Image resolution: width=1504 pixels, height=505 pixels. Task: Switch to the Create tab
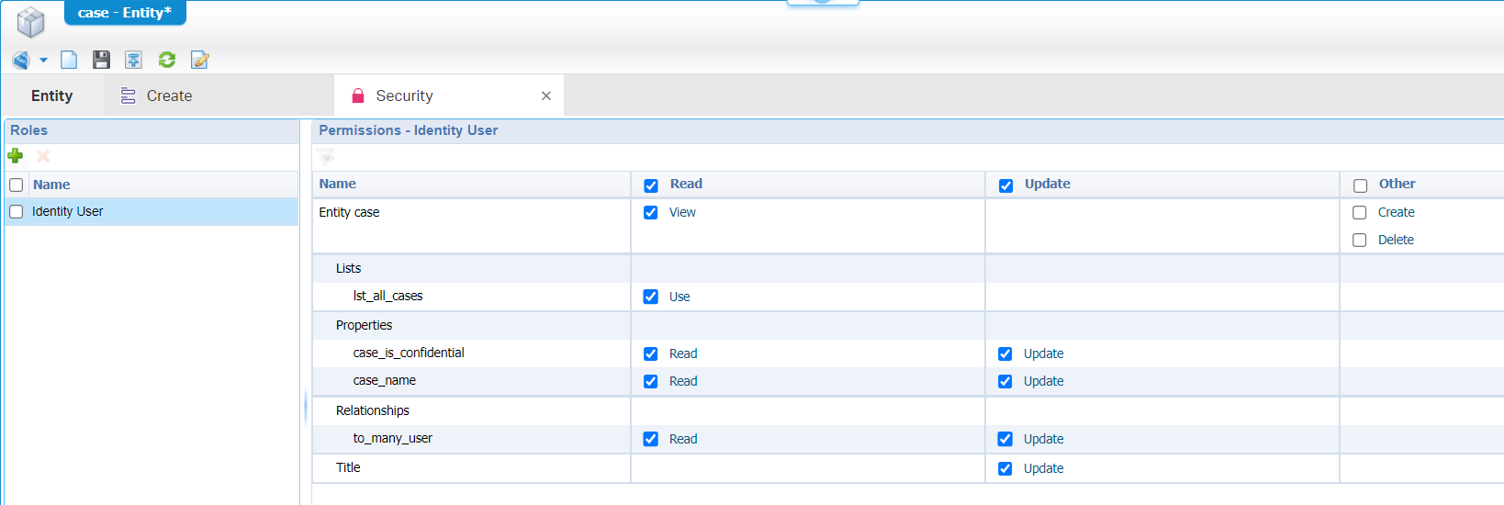tap(157, 95)
